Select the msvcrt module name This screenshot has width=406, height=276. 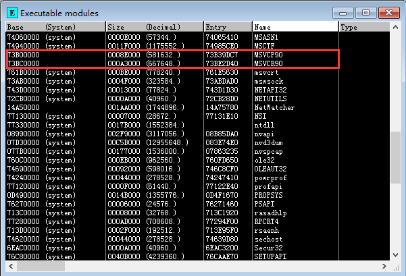click(266, 72)
